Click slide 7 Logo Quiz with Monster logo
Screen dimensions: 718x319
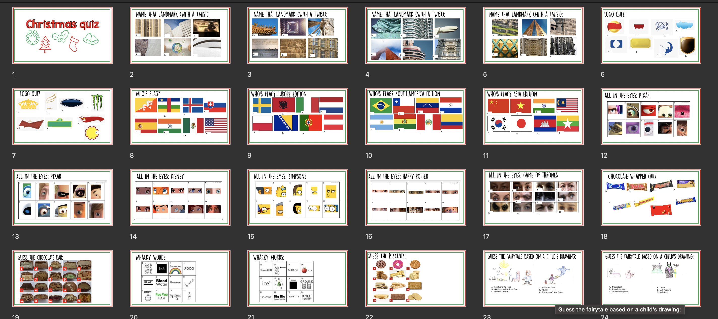(62, 116)
